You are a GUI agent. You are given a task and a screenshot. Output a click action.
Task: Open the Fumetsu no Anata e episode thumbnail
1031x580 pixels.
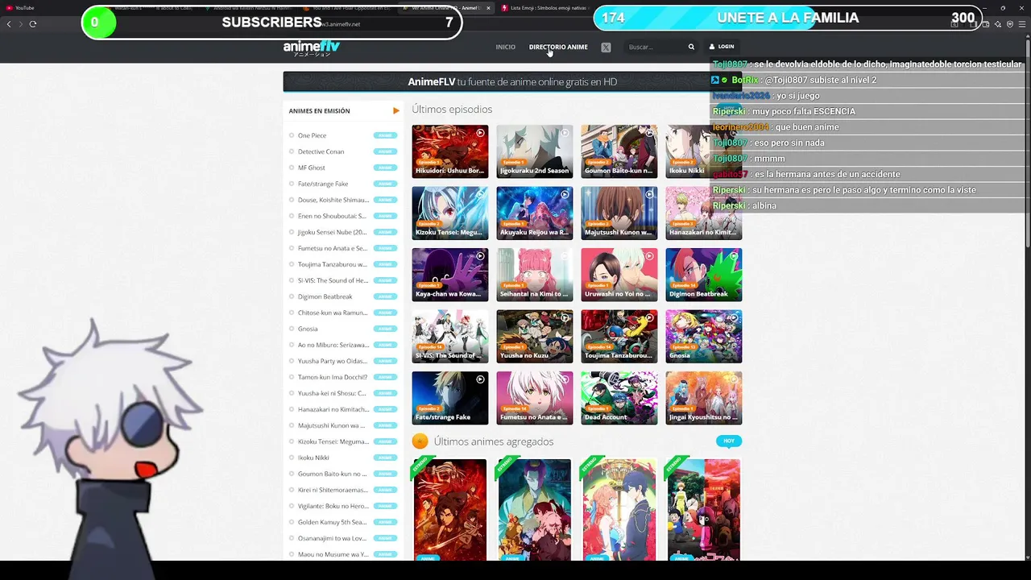click(x=534, y=398)
